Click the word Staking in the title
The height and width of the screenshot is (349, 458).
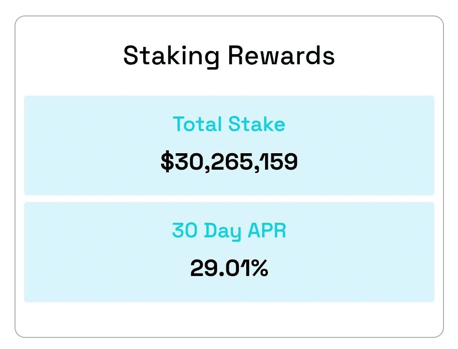click(x=171, y=56)
